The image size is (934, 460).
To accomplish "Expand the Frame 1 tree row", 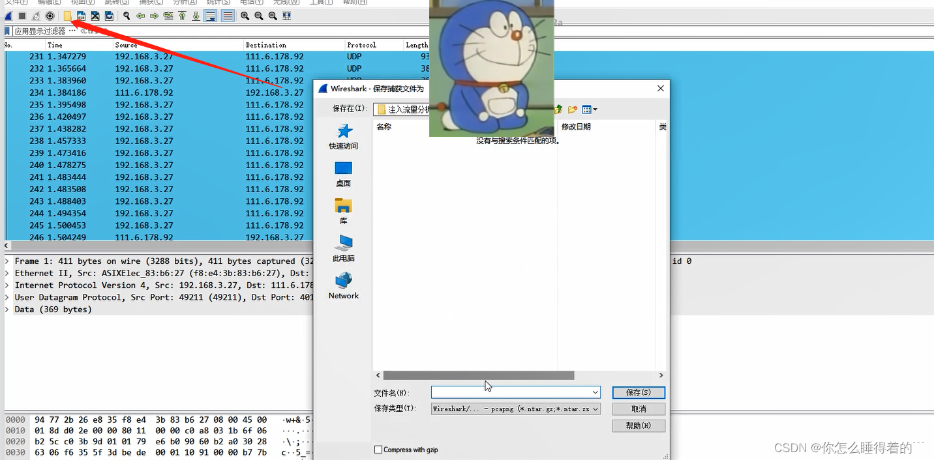I will [7, 261].
